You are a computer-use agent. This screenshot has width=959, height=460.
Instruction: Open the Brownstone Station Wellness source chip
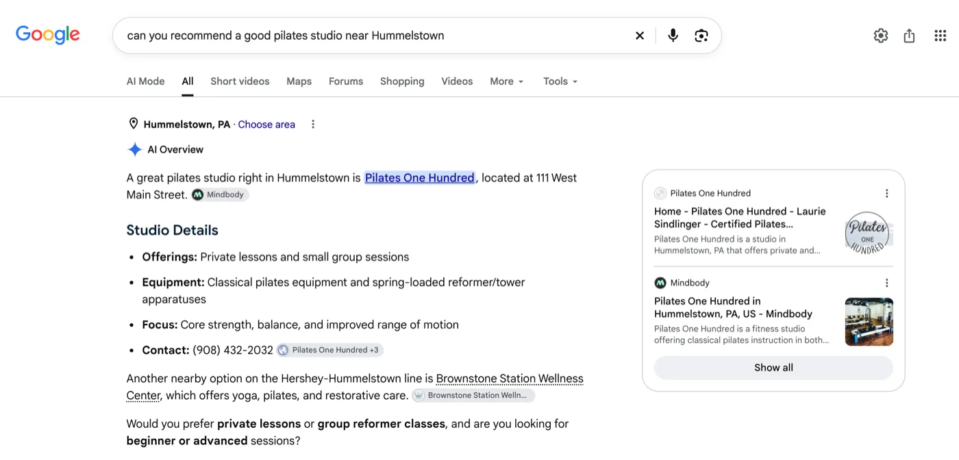(473, 395)
